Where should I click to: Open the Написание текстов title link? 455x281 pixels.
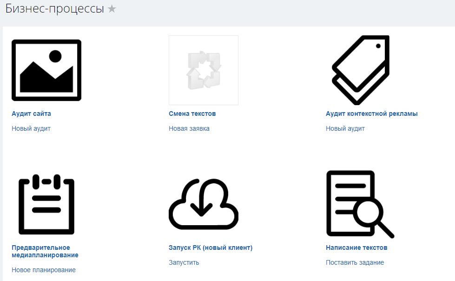356,248
